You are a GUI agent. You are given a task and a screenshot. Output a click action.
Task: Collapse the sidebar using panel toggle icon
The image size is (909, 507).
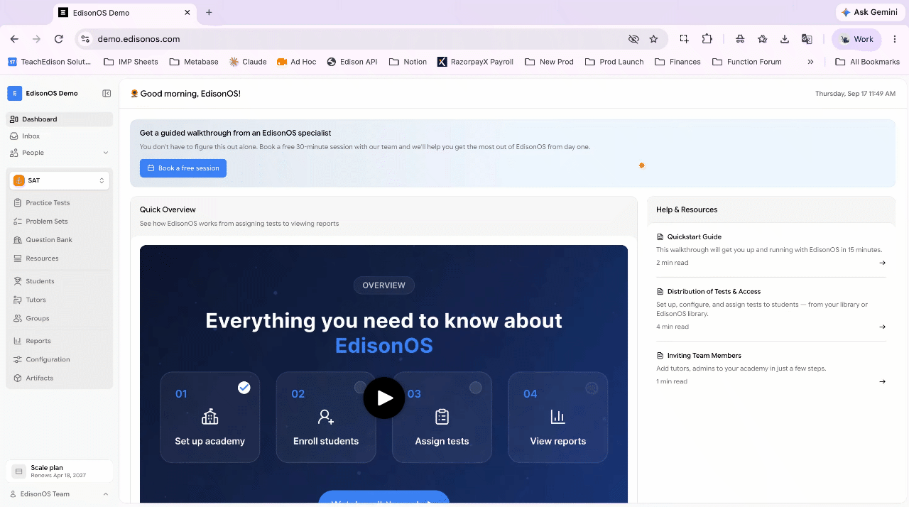[x=107, y=93]
